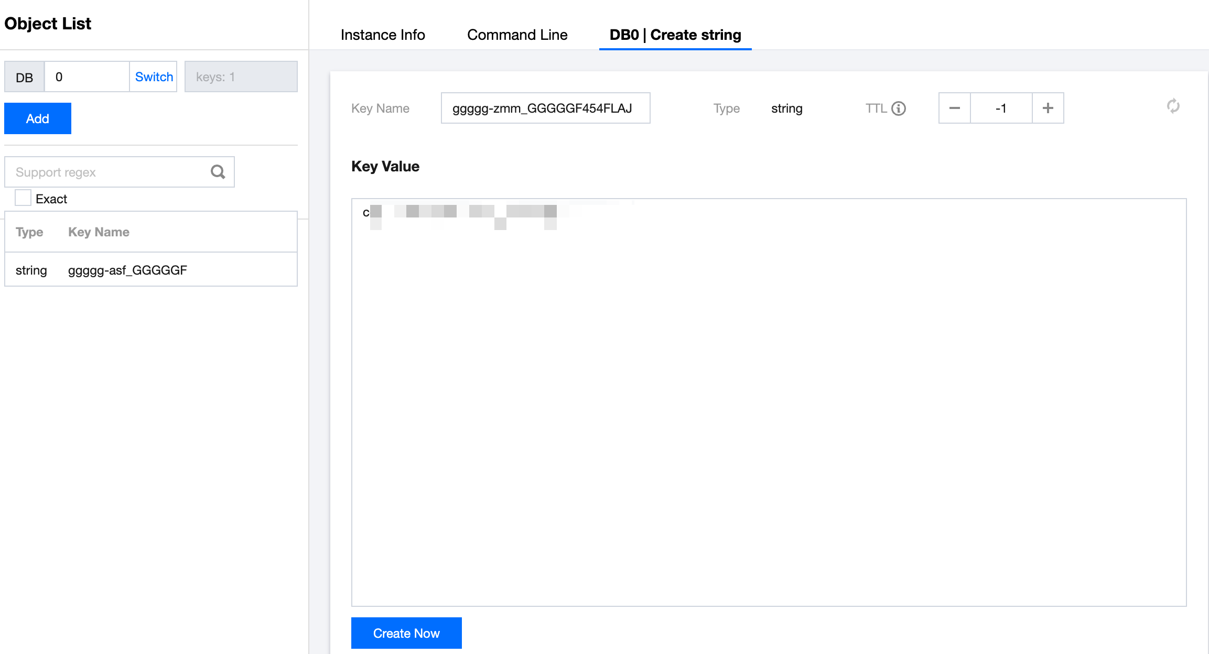Screen dimensions: 1209x654
Task: Click the TTL value field
Action: point(1001,108)
